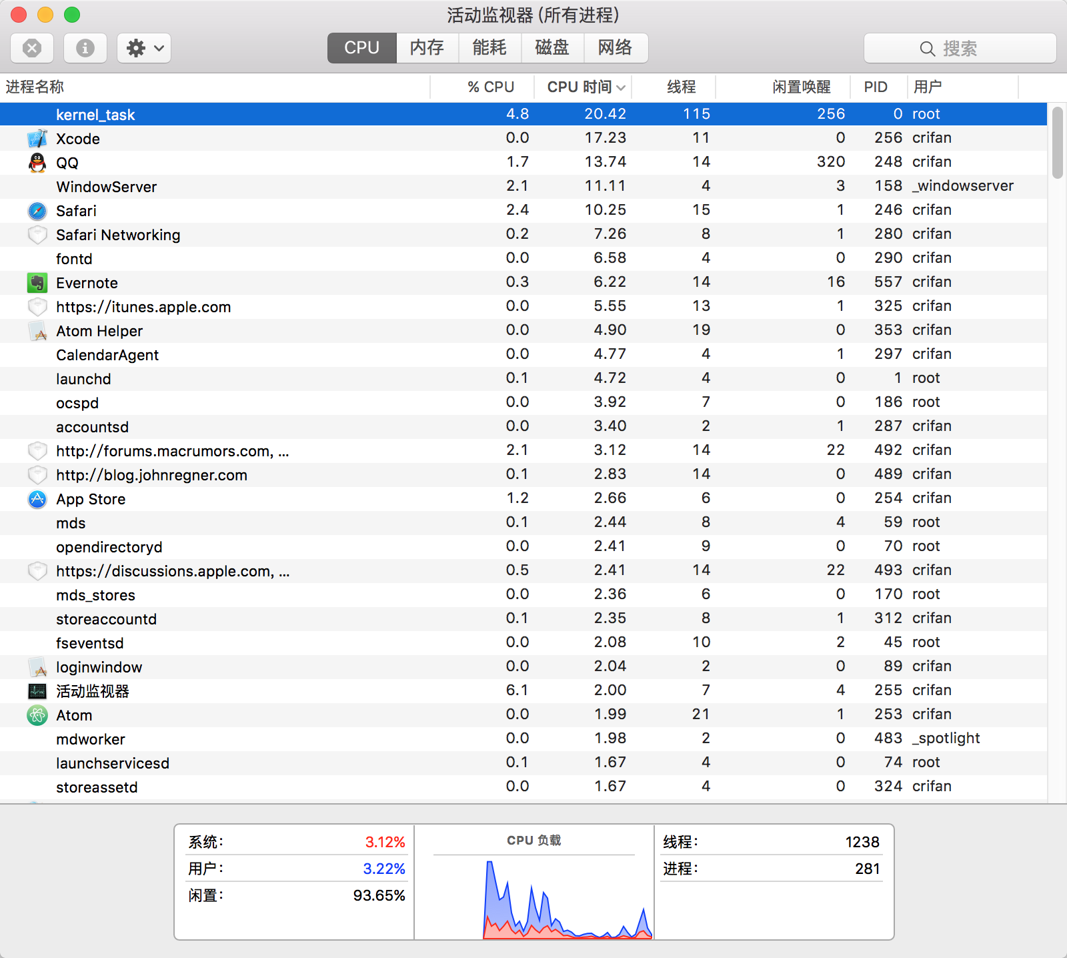
Task: Click the App Store icon
Action: (x=37, y=499)
